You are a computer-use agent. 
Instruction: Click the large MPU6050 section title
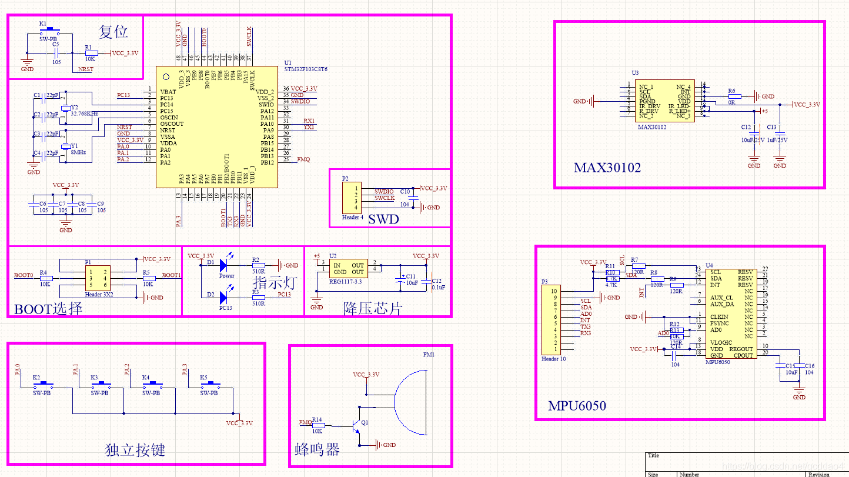pos(577,406)
